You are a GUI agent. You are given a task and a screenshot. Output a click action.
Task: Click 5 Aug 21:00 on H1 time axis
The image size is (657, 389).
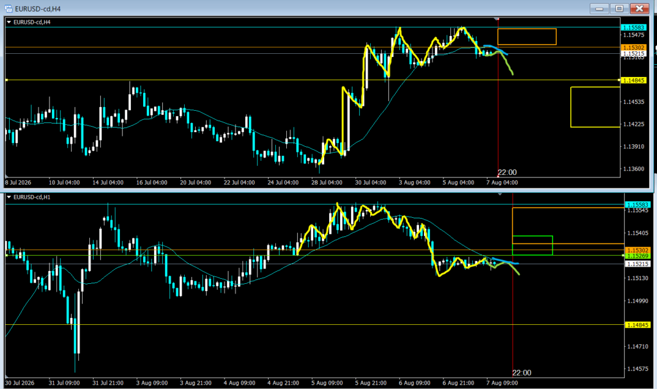tap(370, 383)
